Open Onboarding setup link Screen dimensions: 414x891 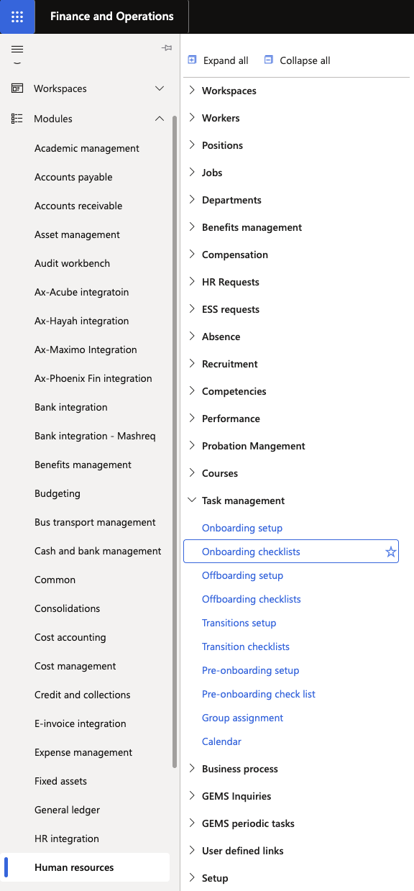point(242,528)
